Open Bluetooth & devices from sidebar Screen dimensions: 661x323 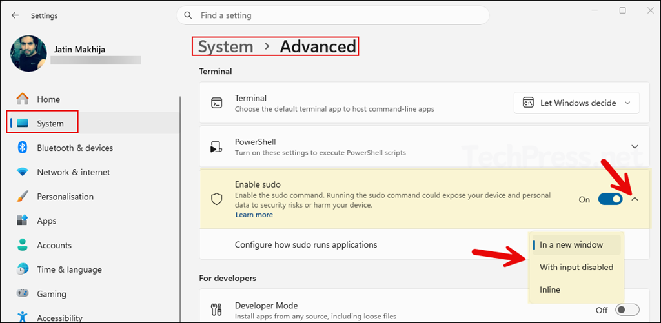[x=74, y=148]
